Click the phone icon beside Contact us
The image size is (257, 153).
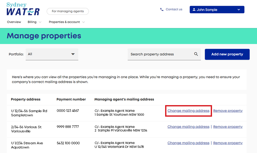pos(162,10)
